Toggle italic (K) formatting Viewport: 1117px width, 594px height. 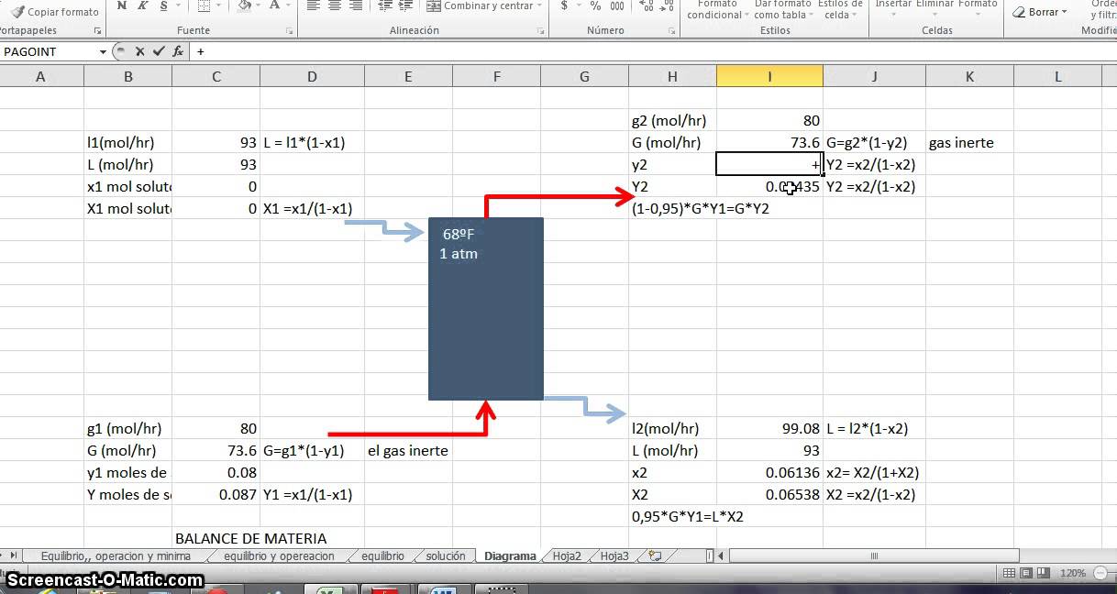pos(142,5)
